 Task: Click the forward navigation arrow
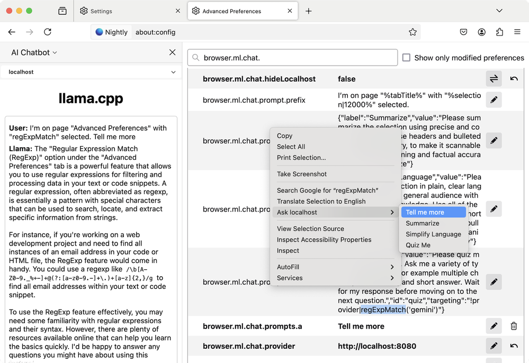click(x=30, y=32)
